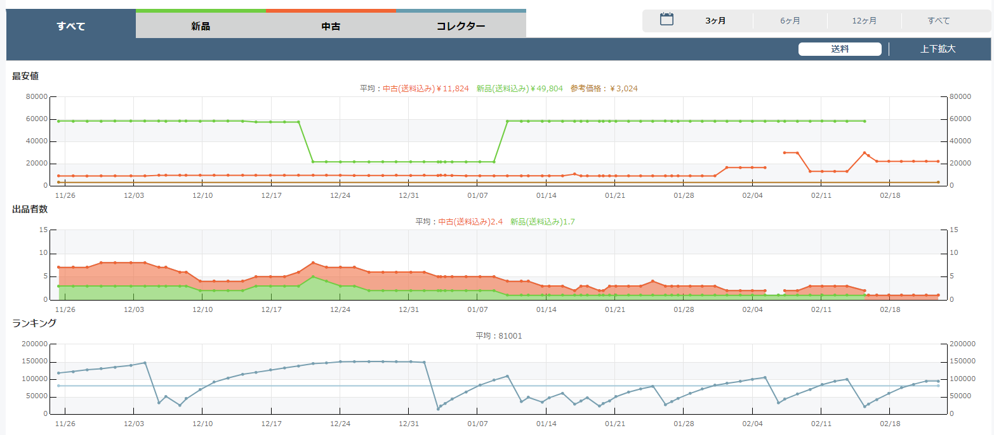Choose the 6ヶ月 time range
The height and width of the screenshot is (435, 994).
(790, 21)
